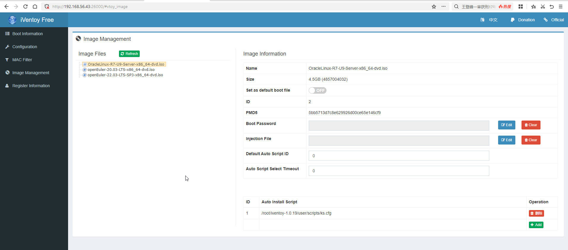Bookmark page with the star icon

tap(434, 7)
